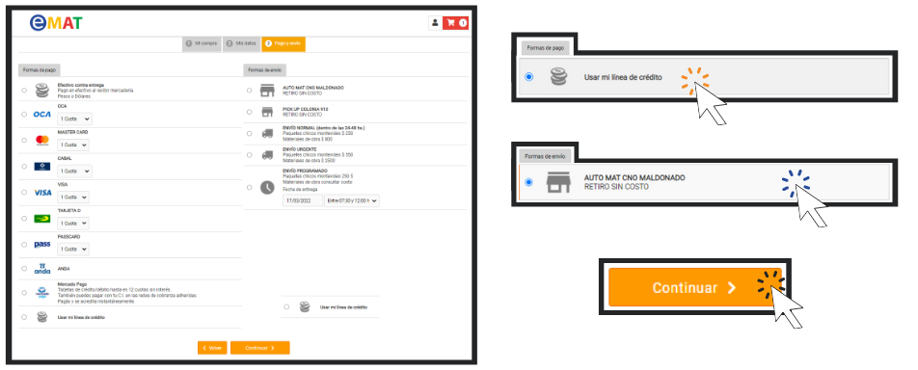The width and height of the screenshot is (918, 370).
Task: Choose the ANDA payment radio button
Action: click(x=24, y=269)
